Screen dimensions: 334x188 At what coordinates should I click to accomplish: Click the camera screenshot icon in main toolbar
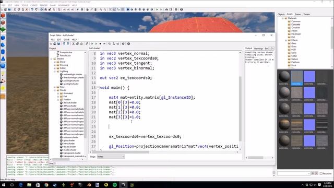166,9
